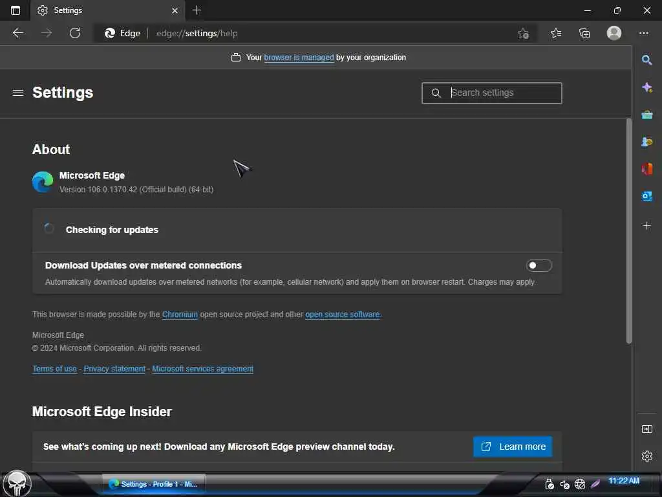Click Learn more about Edge Insider
Viewport: 662px width, 497px height.
click(513, 447)
